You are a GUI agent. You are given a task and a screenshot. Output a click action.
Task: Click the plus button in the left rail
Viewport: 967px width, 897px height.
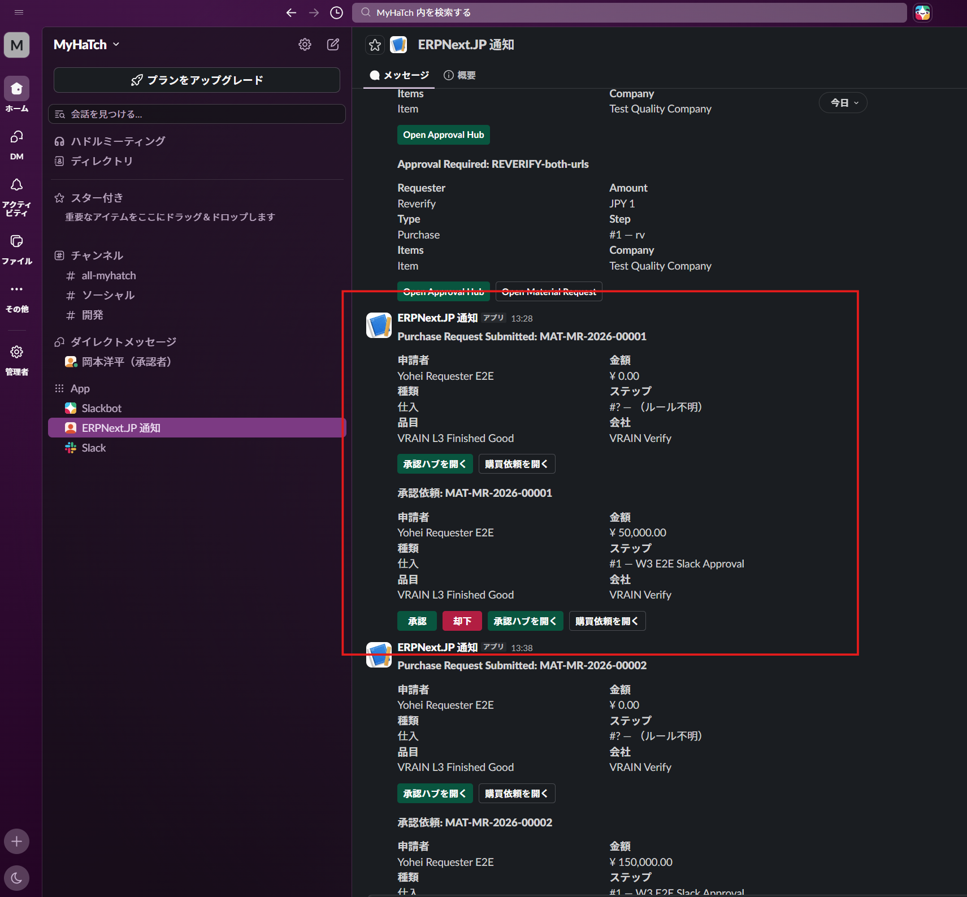coord(17,841)
